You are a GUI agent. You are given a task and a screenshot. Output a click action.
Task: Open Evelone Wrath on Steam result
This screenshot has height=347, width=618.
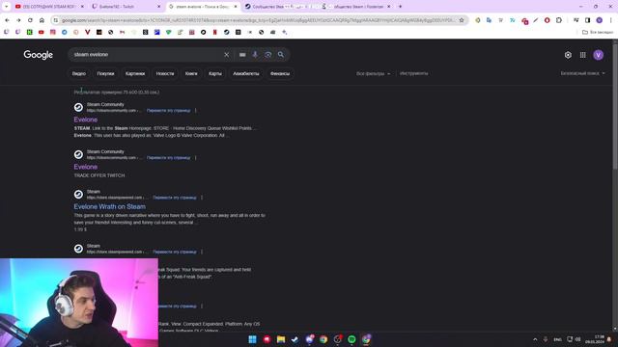(x=109, y=206)
